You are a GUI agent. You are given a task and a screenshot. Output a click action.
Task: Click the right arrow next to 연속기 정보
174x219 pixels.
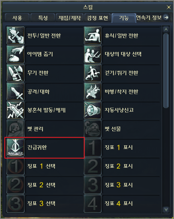click(x=166, y=18)
